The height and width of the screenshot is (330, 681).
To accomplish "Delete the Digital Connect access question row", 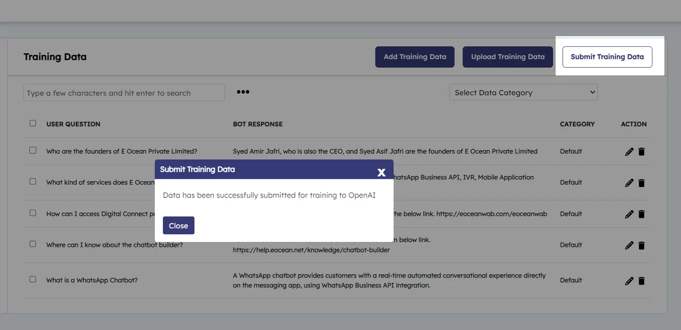I will (642, 214).
